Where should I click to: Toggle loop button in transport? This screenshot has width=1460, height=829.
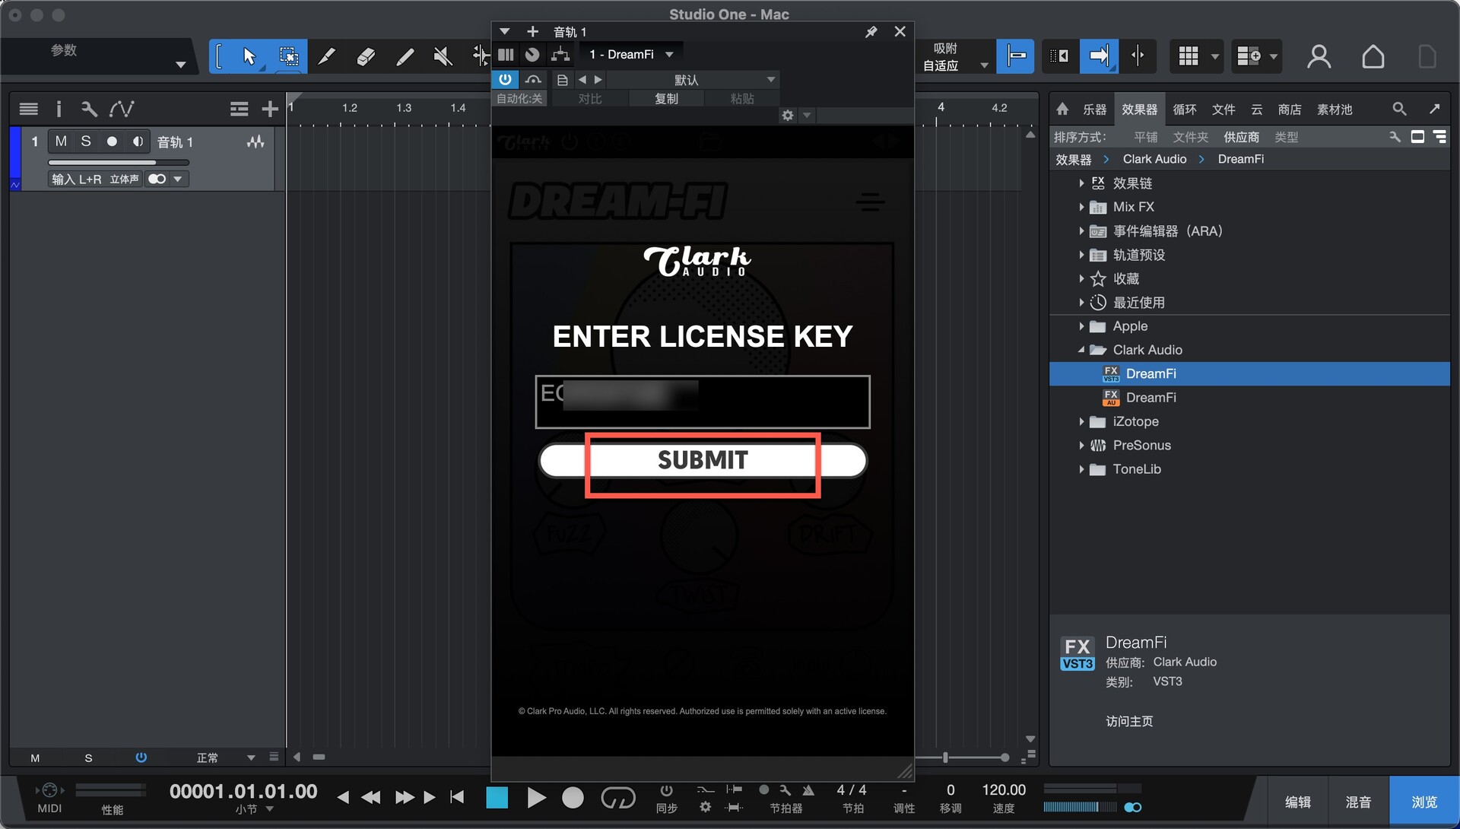(x=617, y=798)
